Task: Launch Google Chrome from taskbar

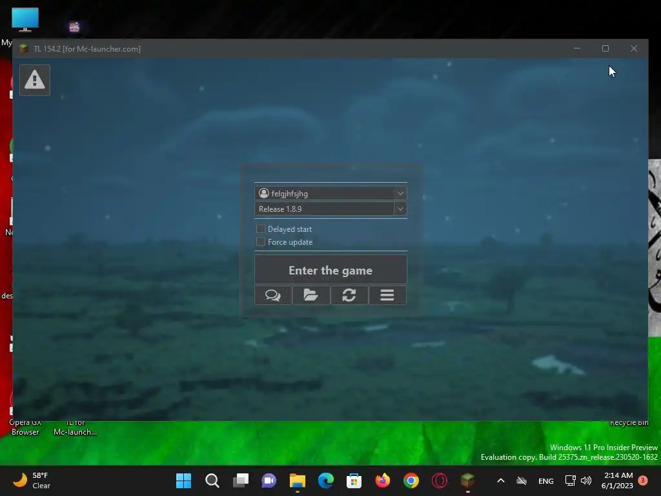Action: [x=411, y=480]
